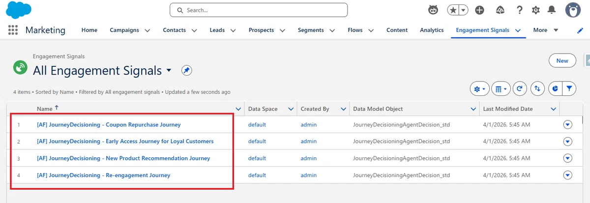Viewport: 590px width, 203px height.
Task: Open the All Engagement Signals list view picker
Action: pos(169,70)
